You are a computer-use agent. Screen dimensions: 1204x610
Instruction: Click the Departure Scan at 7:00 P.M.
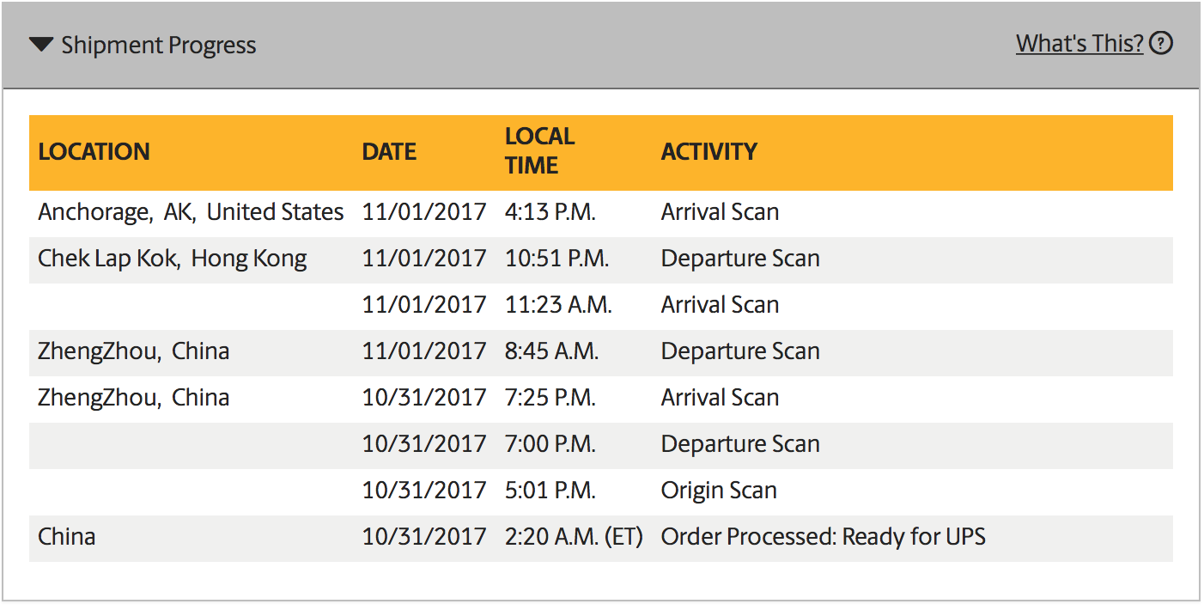(740, 444)
